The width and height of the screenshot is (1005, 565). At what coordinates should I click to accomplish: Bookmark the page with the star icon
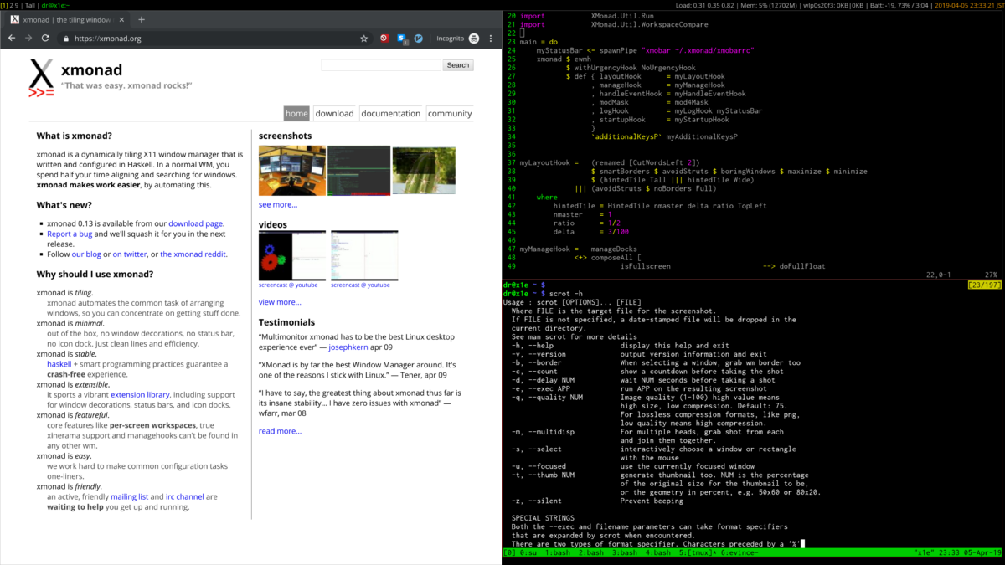coord(363,38)
